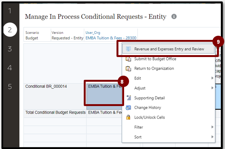Open the Edit submenu
Viewport: 225px width, 149px height.
tap(168, 78)
